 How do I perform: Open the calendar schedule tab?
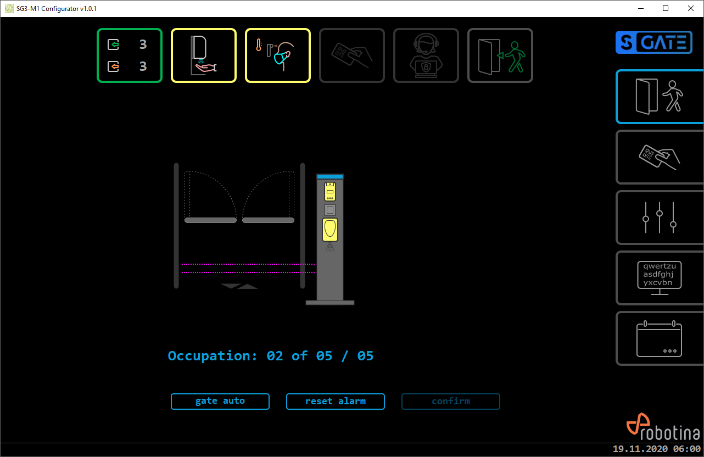(x=659, y=338)
